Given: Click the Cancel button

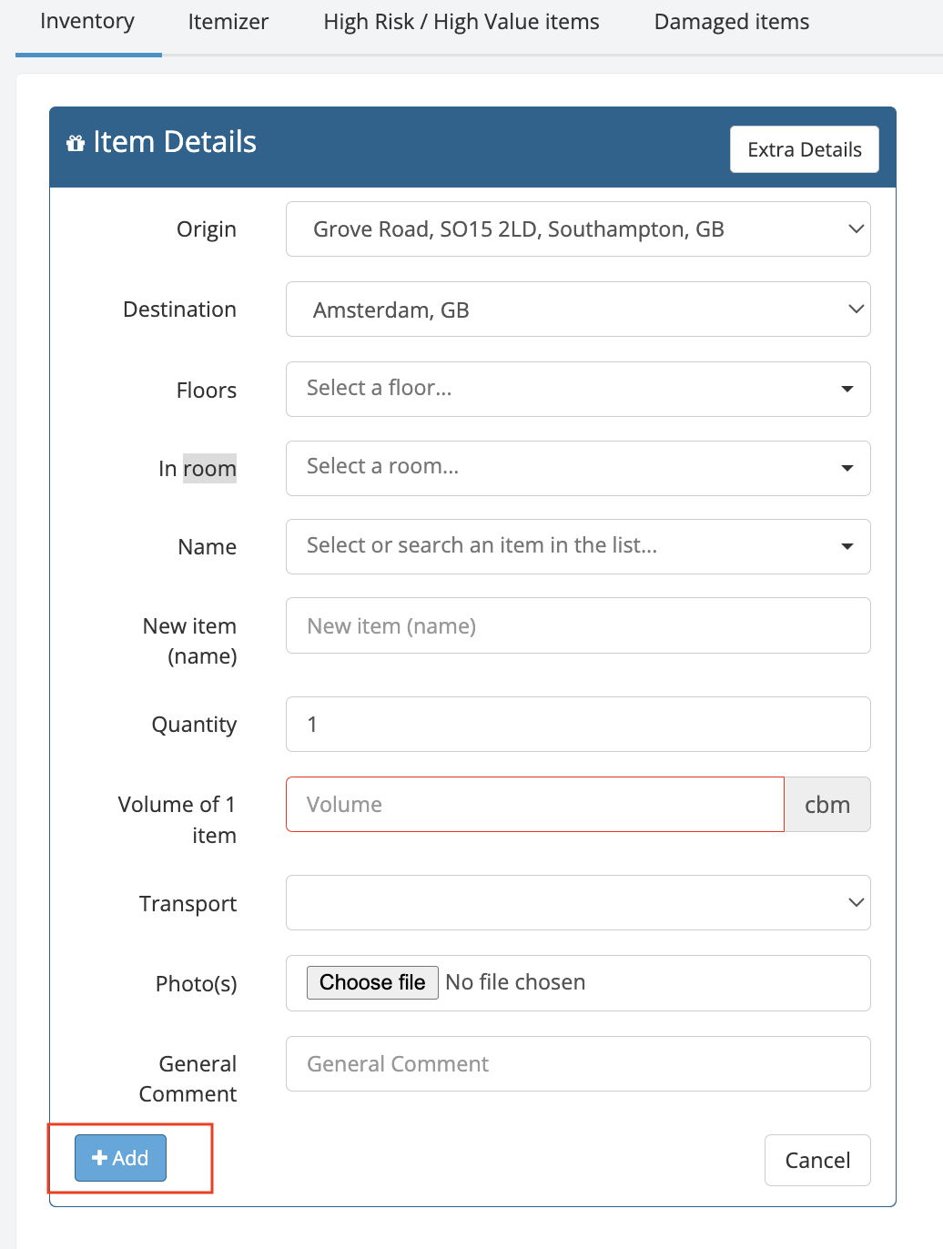Looking at the screenshot, I should click(x=817, y=1161).
